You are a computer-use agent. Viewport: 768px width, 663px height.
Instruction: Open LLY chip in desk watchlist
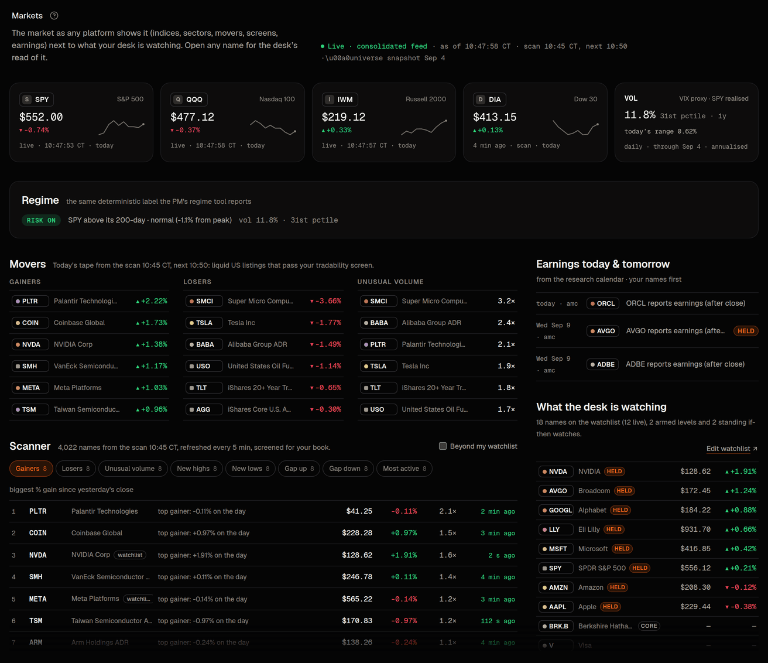point(556,529)
